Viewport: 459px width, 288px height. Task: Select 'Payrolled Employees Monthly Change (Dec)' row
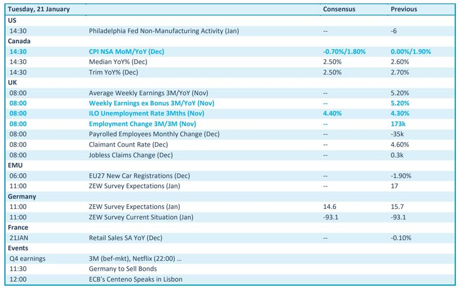pyautogui.click(x=154, y=134)
